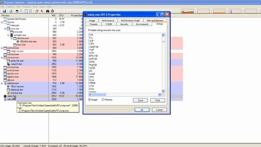Click the VBoxService.exe process icon
261x147 pixels.
[x=18, y=42]
